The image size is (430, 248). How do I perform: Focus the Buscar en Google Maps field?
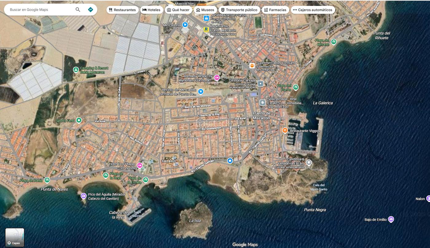click(40, 9)
